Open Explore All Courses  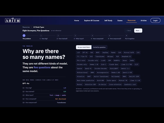[92, 20]
